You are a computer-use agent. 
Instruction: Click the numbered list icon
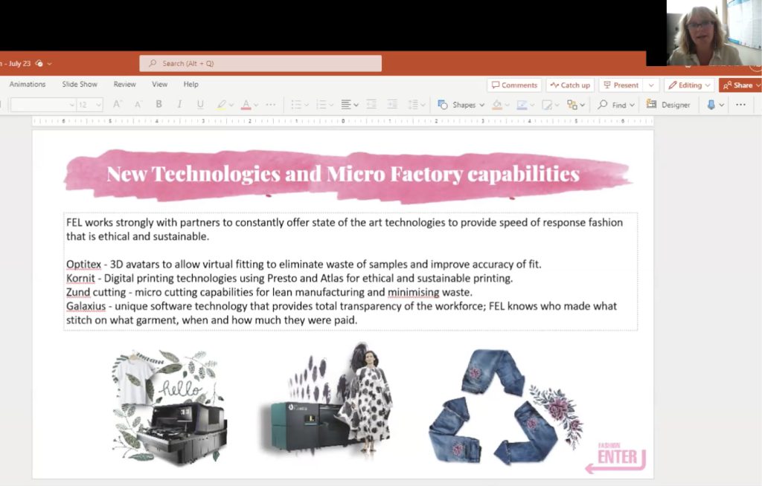[318, 105]
